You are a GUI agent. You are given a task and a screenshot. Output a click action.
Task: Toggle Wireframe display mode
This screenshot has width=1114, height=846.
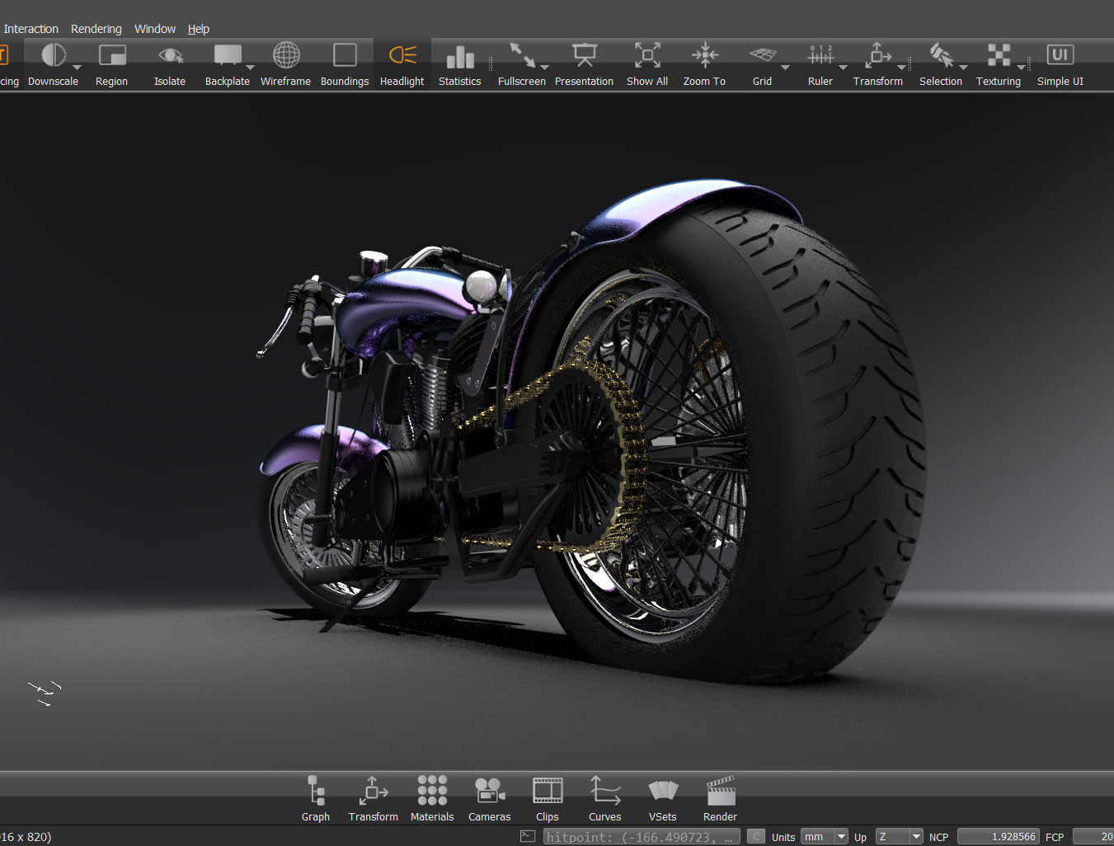[286, 56]
